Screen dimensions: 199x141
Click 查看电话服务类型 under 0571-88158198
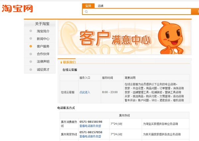click(90, 126)
